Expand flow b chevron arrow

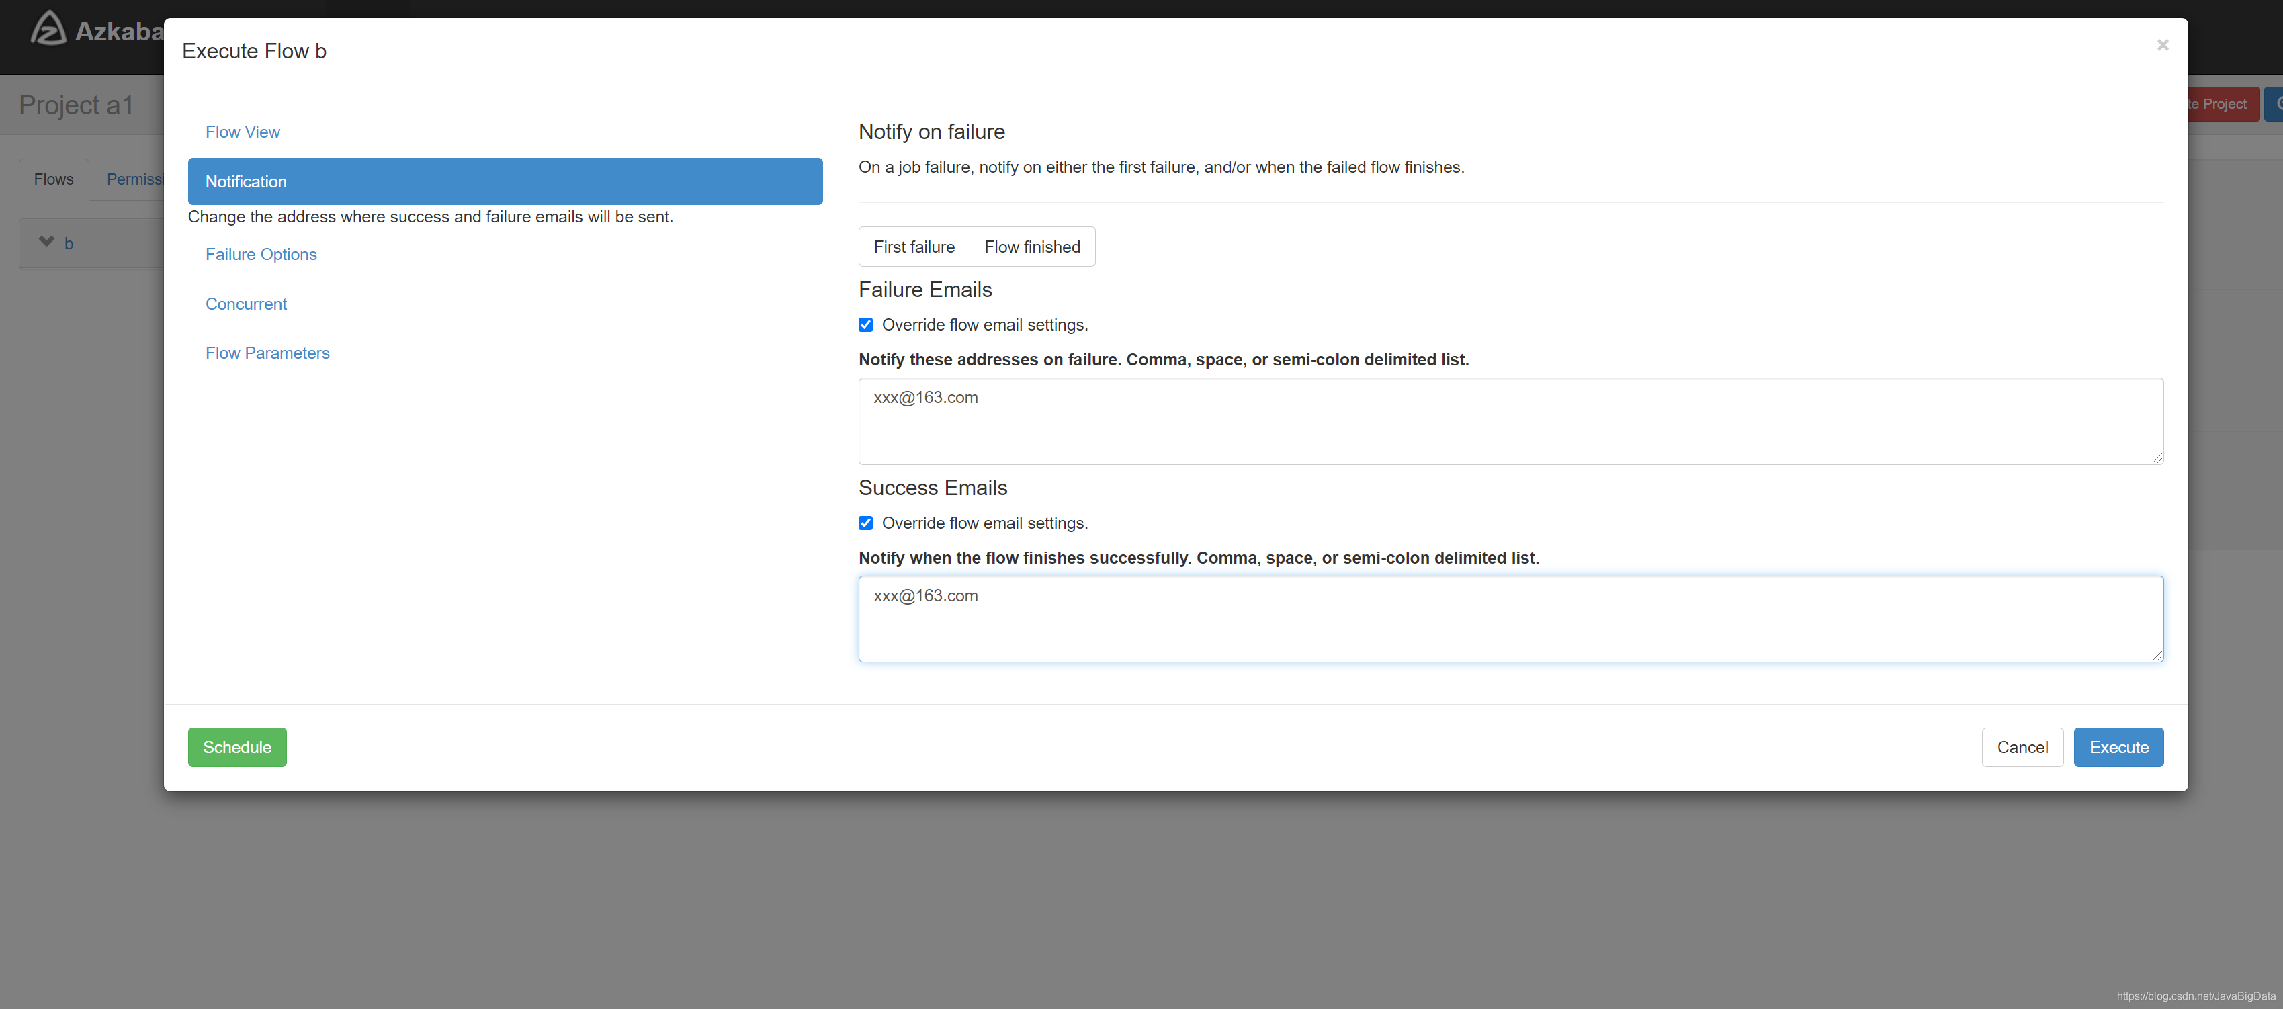point(47,242)
